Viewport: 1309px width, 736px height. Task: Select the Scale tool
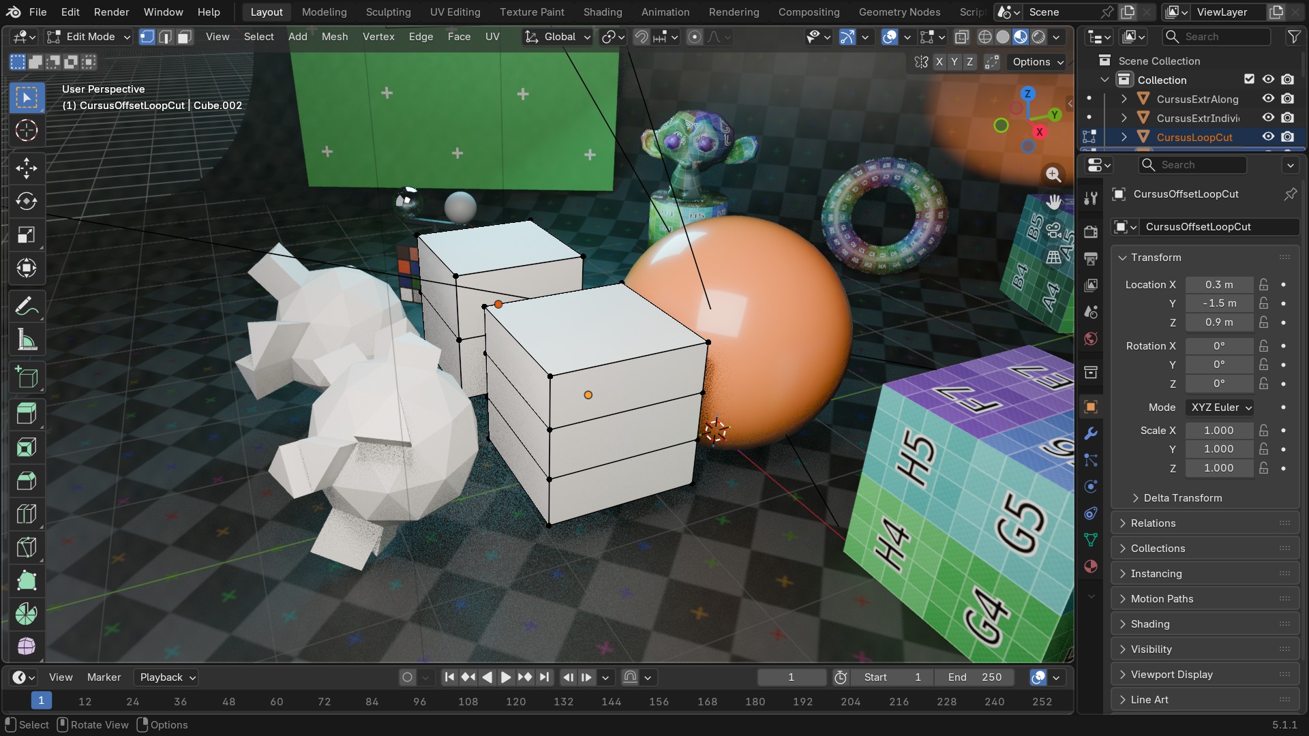27,234
